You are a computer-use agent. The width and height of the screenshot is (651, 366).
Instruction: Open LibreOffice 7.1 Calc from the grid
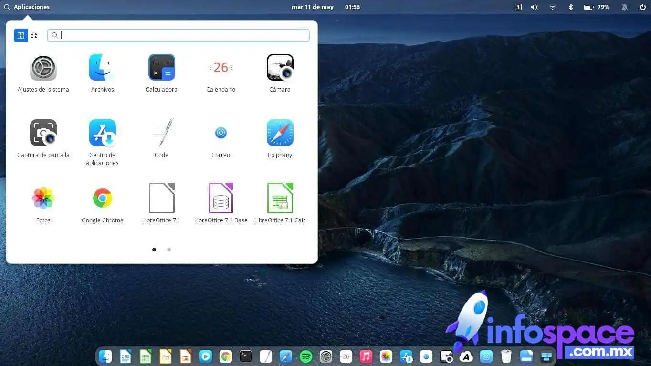tap(280, 198)
